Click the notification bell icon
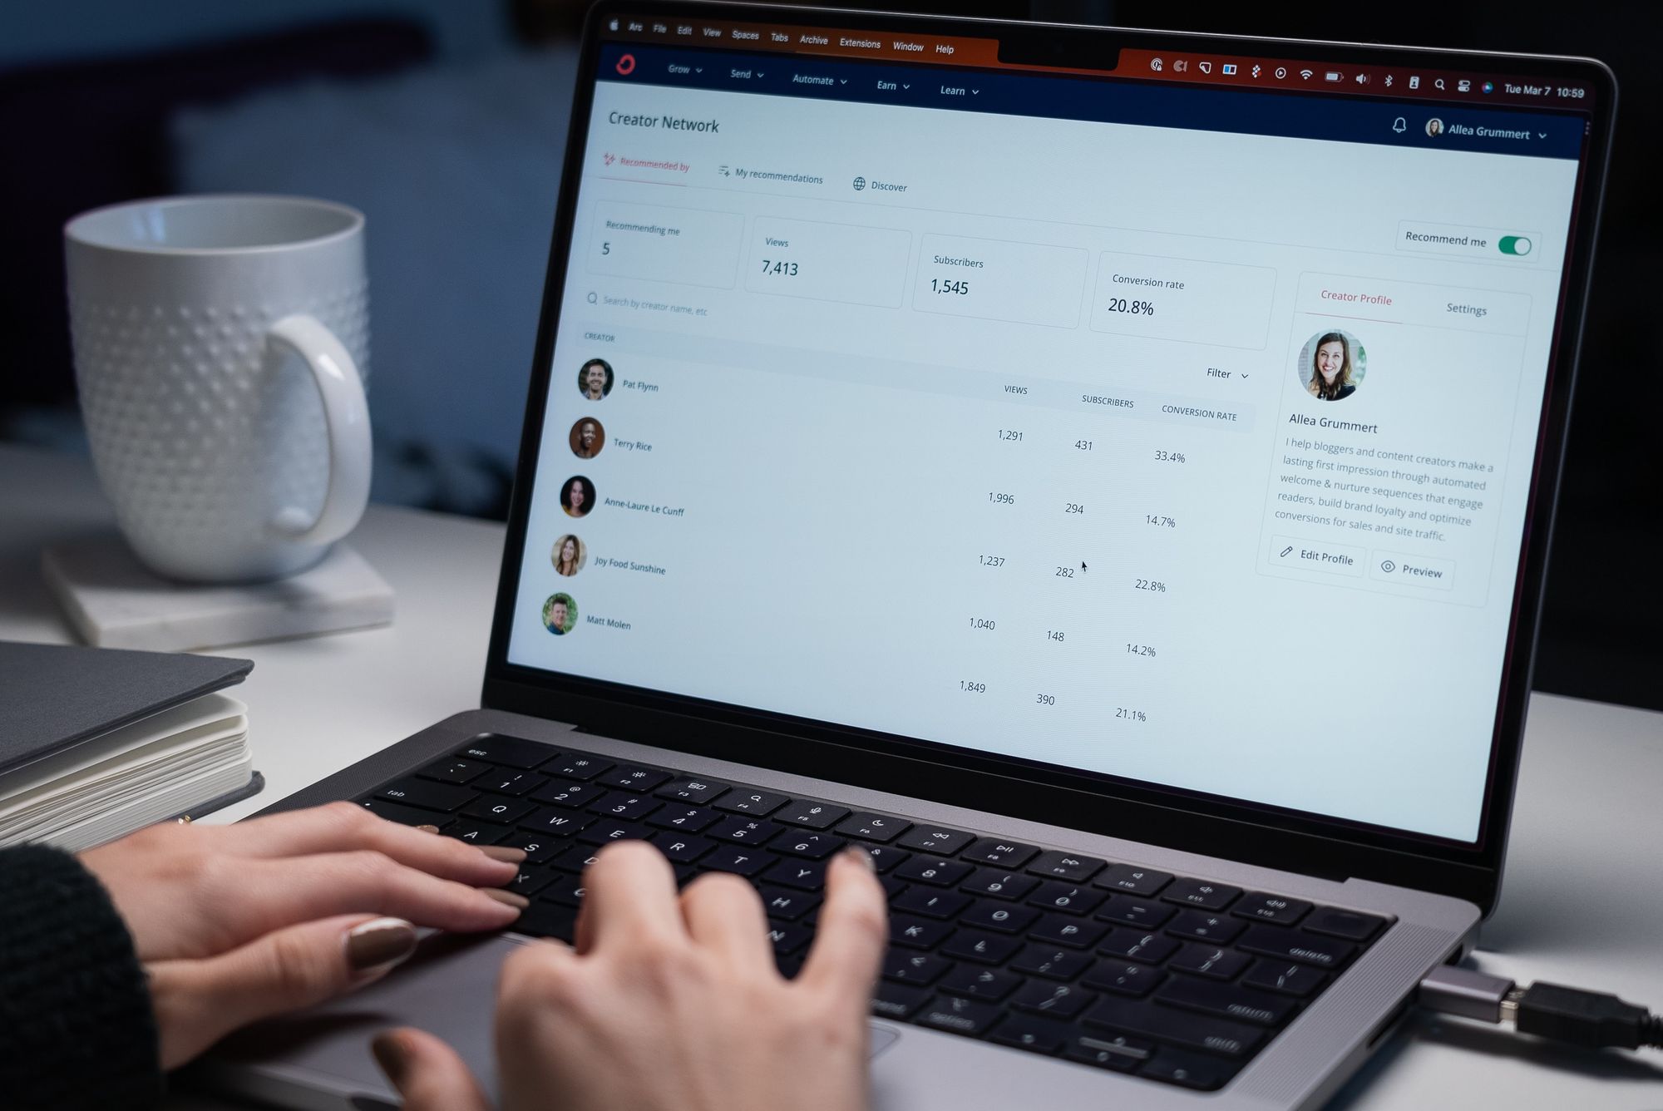Image resolution: width=1663 pixels, height=1111 pixels. coord(1397,128)
